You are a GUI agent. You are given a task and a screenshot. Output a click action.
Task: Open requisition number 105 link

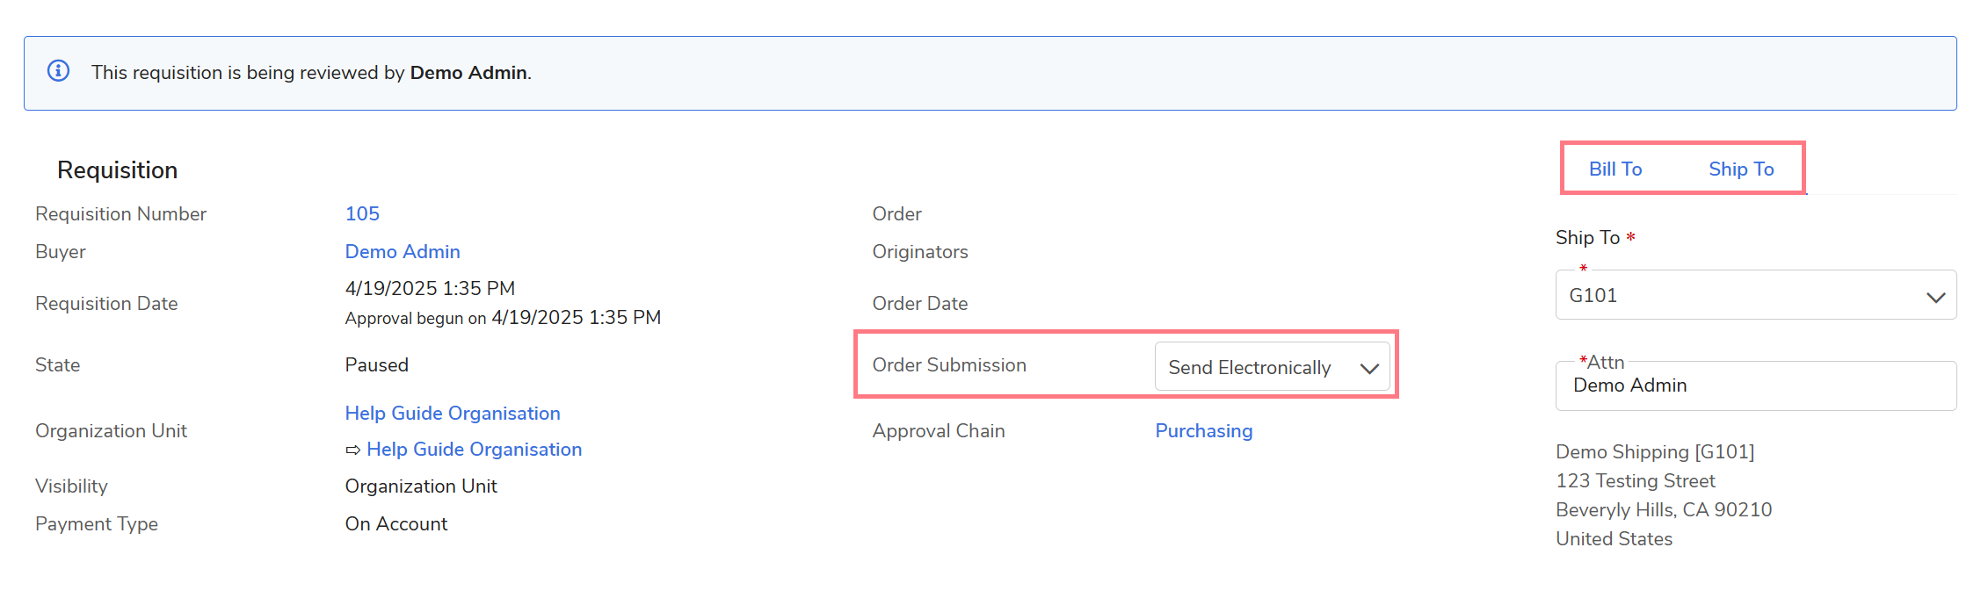pyautogui.click(x=362, y=213)
